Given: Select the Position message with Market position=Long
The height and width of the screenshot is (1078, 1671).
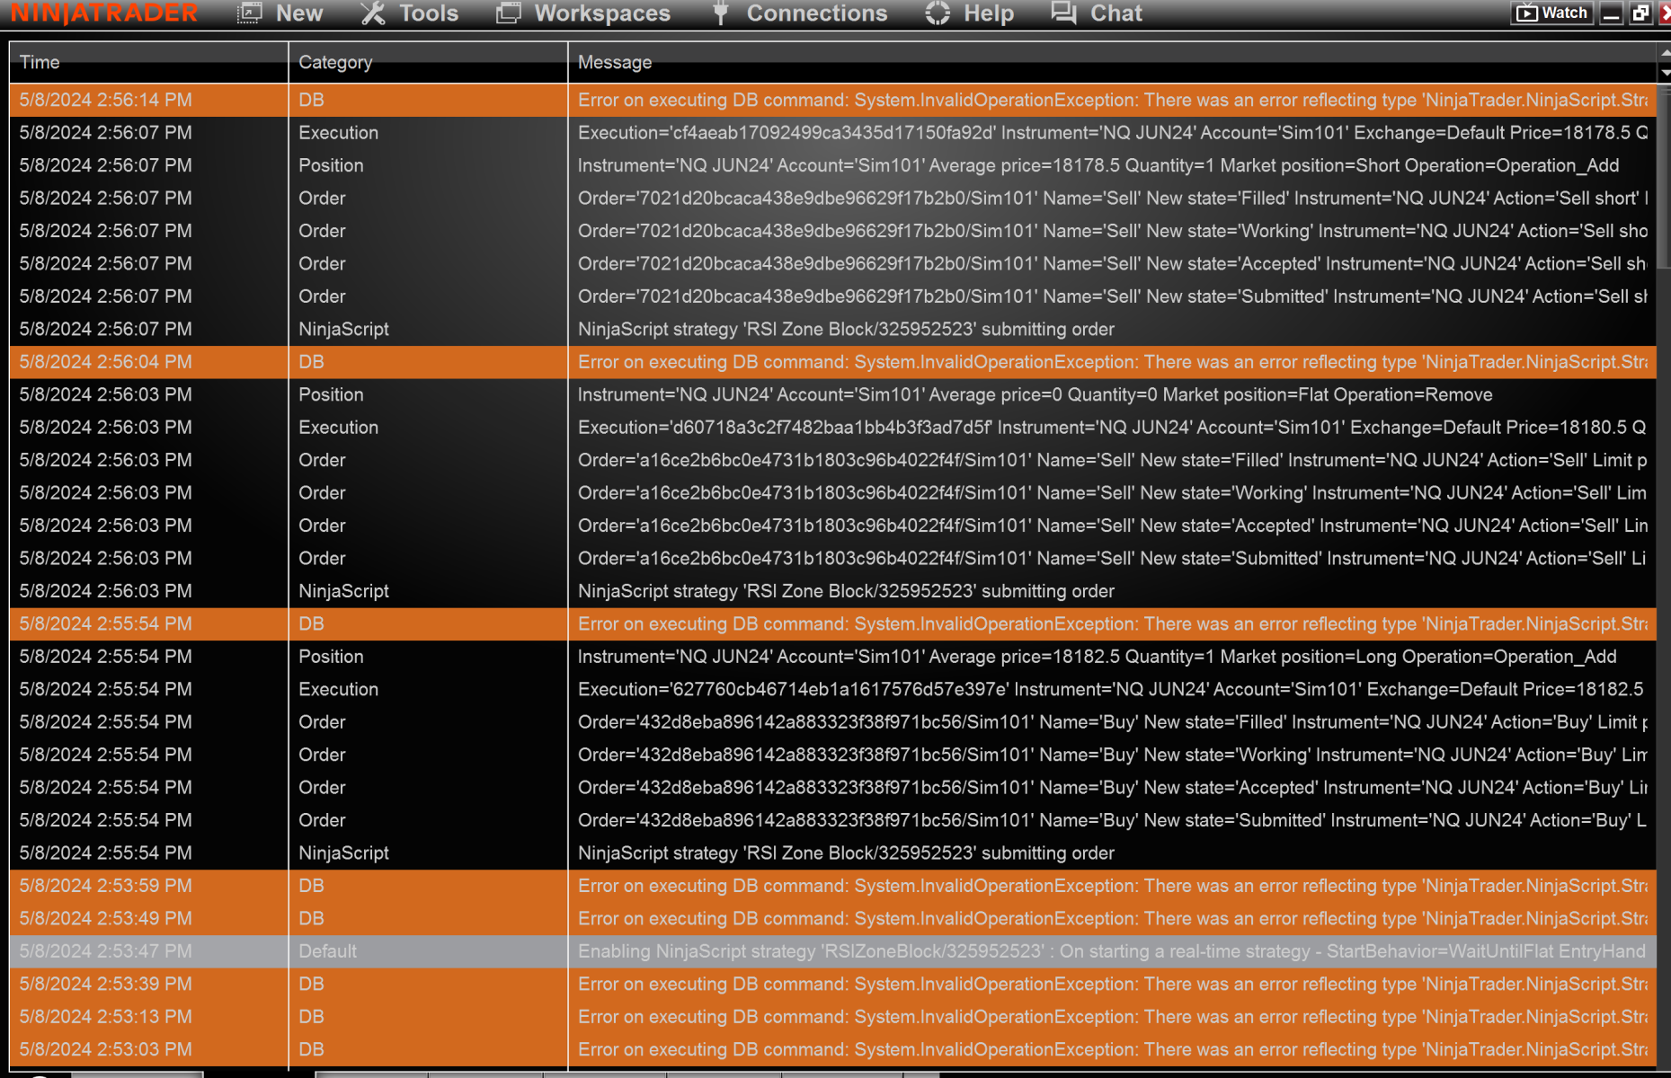Looking at the screenshot, I should pyautogui.click(x=1112, y=657).
